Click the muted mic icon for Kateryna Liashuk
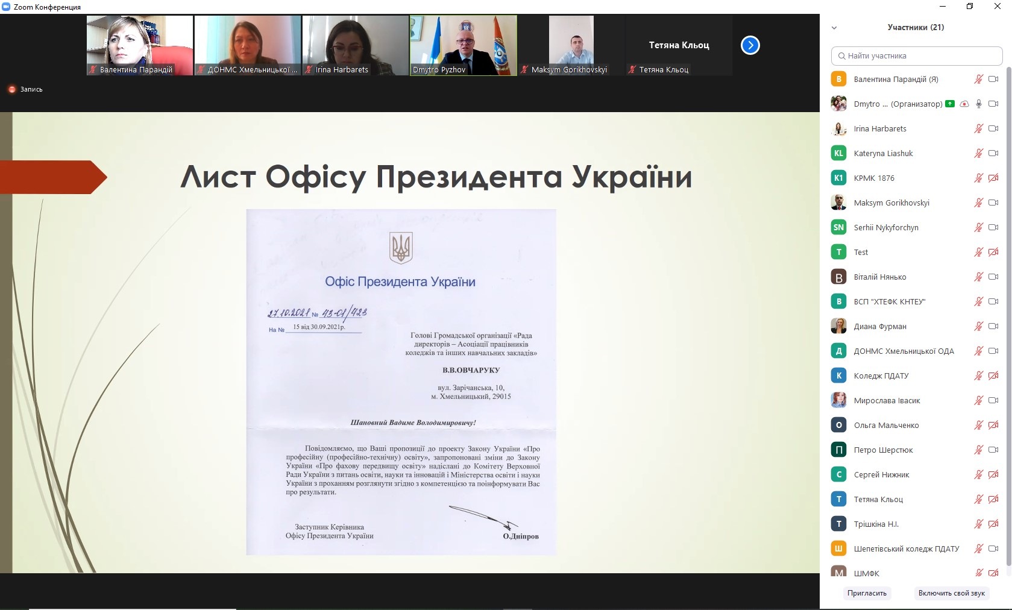Image resolution: width=1012 pixels, height=610 pixels. (x=978, y=153)
